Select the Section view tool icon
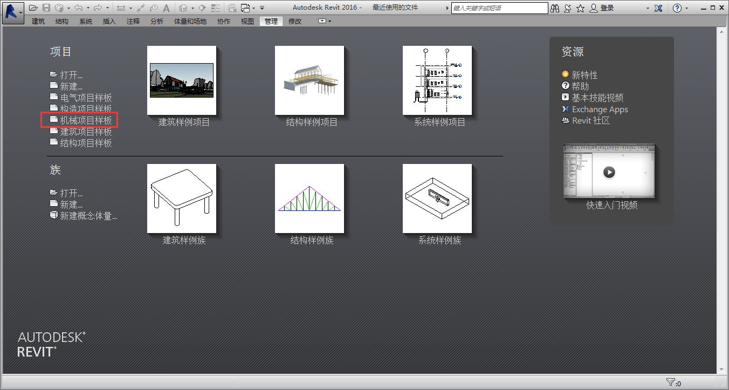This screenshot has height=390, width=729. pyautogui.click(x=202, y=8)
